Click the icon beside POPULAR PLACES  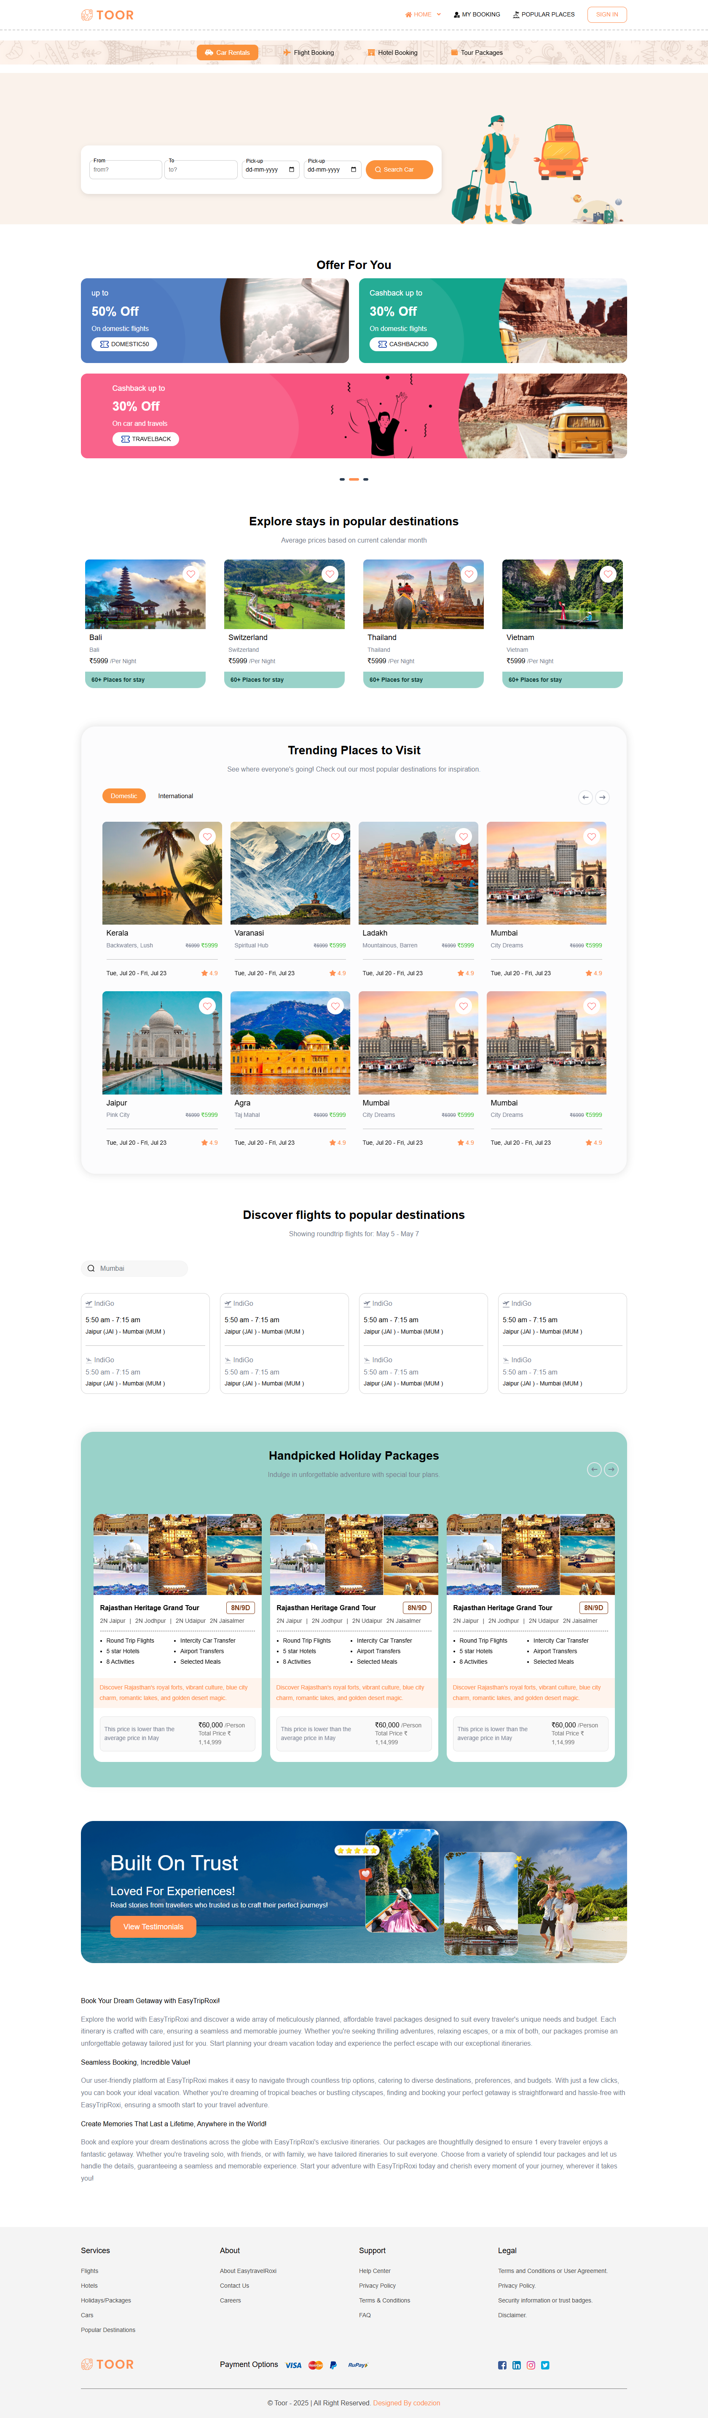coord(516,15)
